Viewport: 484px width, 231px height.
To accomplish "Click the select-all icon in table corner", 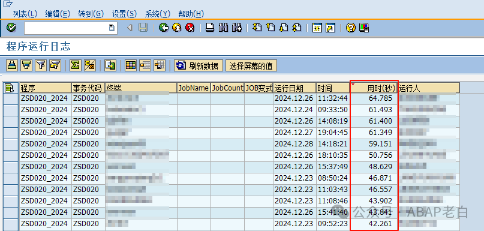I will coord(10,88).
